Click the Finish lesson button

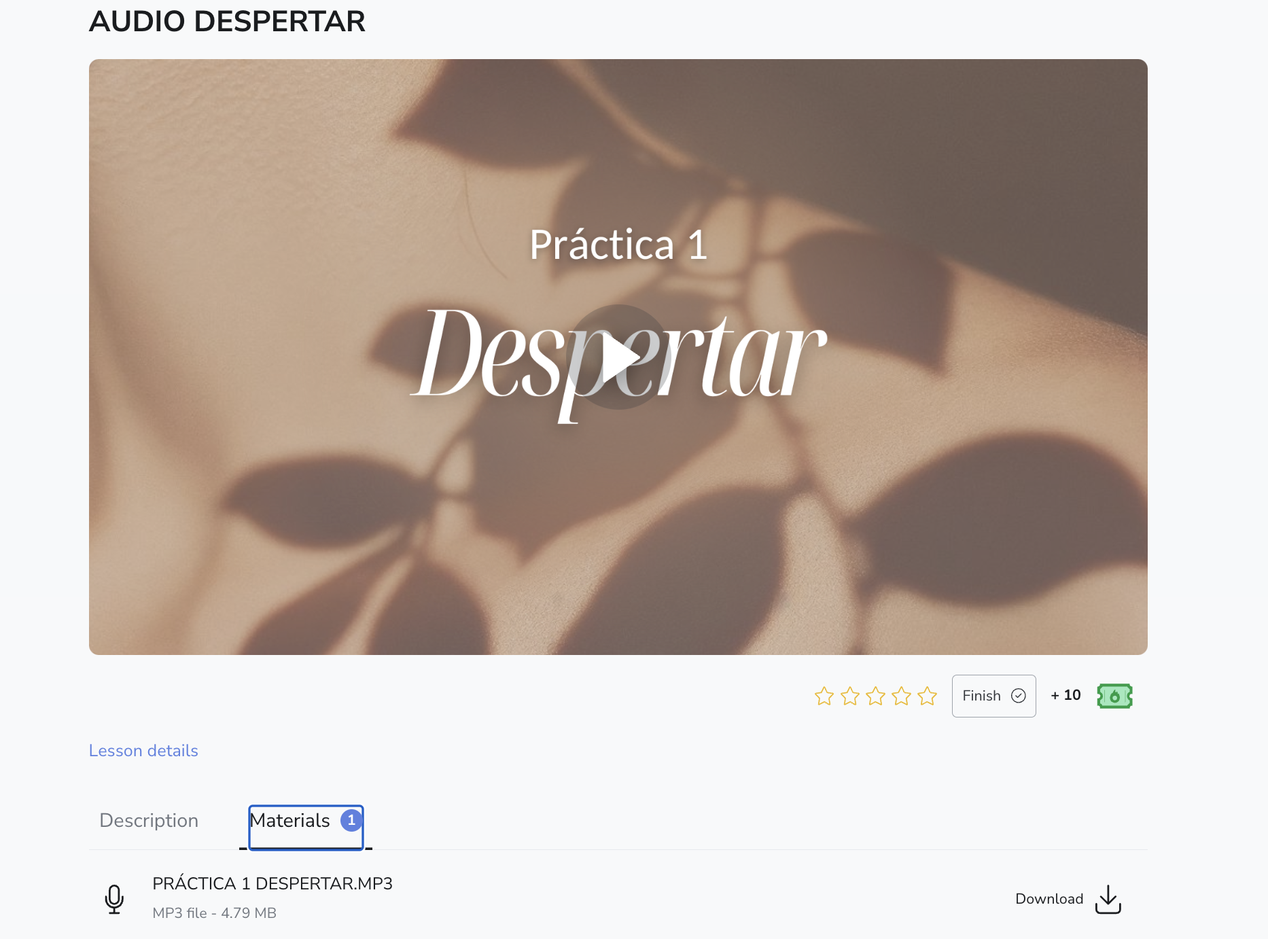[993, 696]
